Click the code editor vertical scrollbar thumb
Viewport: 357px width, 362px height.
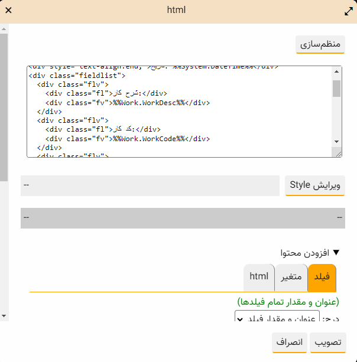click(336, 88)
